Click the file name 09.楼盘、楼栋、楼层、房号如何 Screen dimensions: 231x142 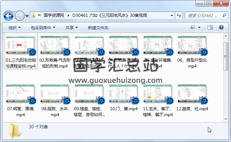click(89, 112)
